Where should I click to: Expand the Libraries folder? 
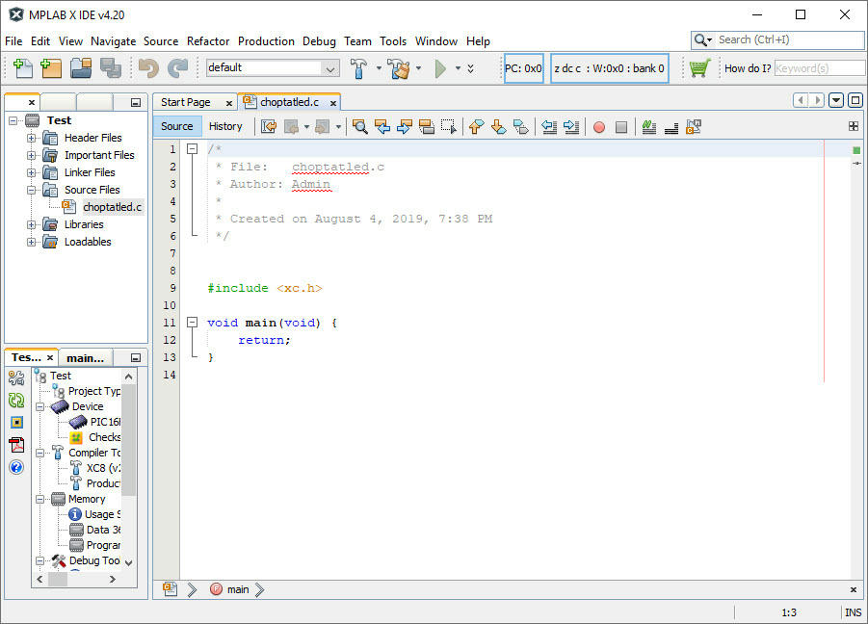pyautogui.click(x=32, y=224)
